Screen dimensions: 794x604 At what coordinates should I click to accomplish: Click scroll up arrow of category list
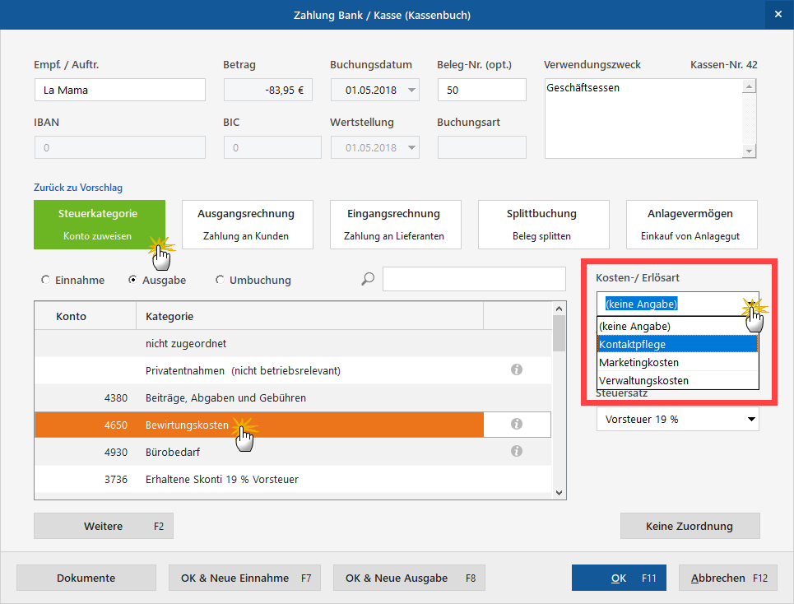click(559, 309)
